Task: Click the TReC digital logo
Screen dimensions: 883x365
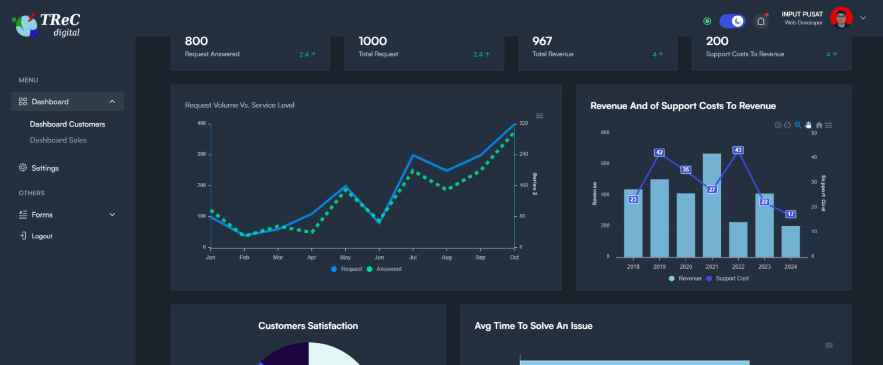Action: click(46, 24)
